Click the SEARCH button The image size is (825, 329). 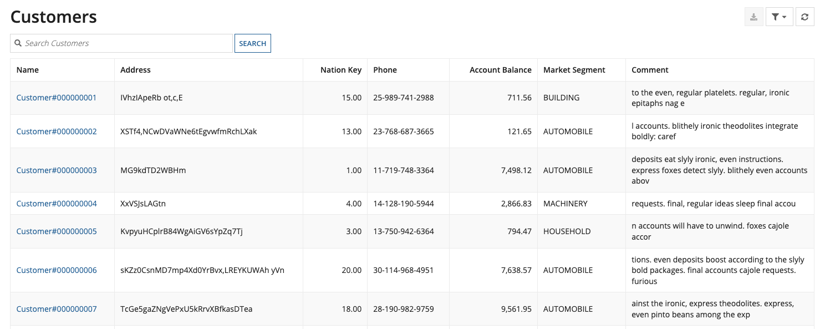point(253,43)
